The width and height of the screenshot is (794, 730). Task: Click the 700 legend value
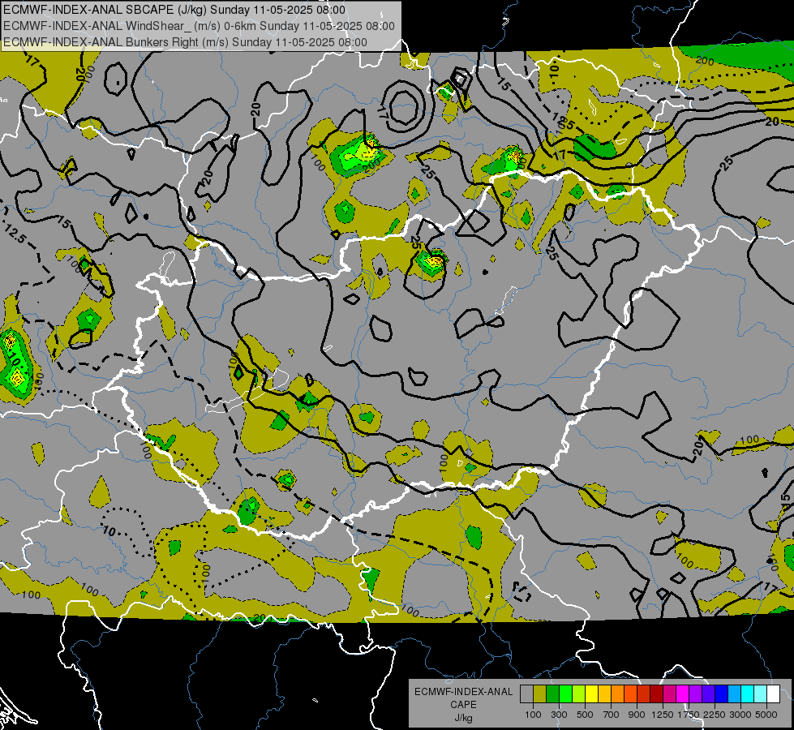pos(612,715)
